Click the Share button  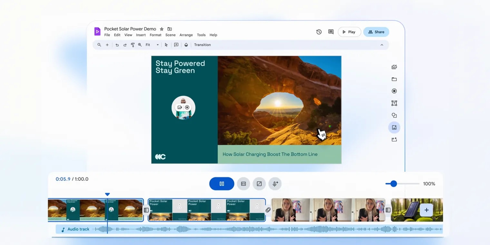376,32
